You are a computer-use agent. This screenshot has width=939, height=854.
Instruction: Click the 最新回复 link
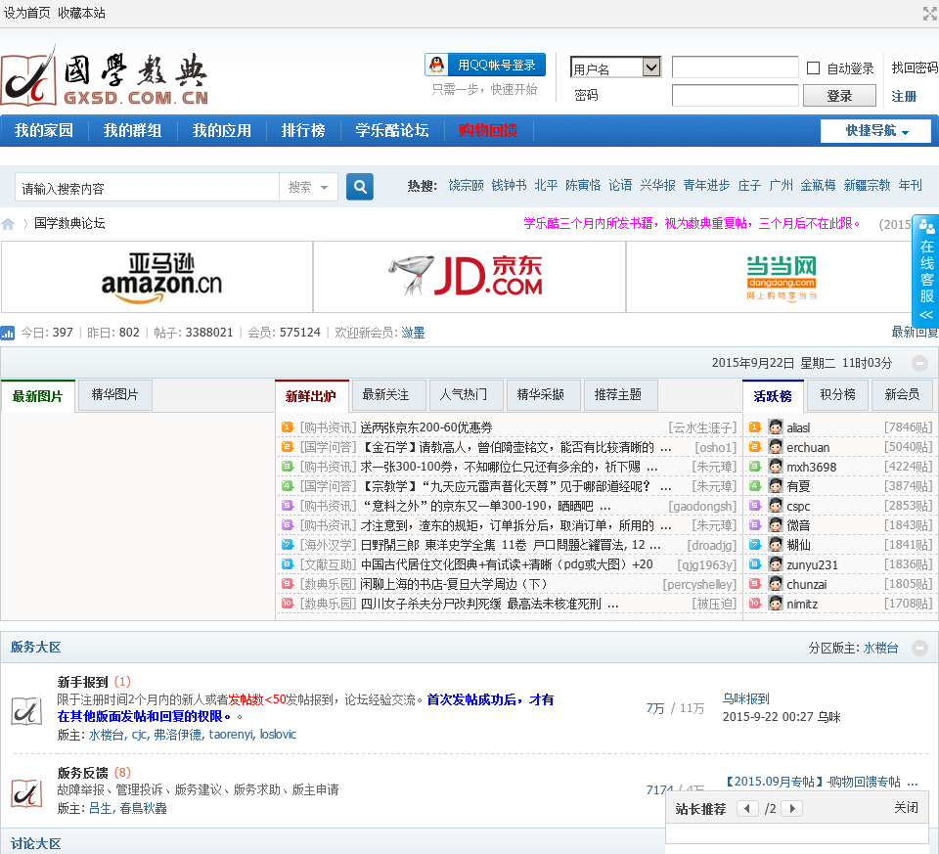tap(915, 332)
